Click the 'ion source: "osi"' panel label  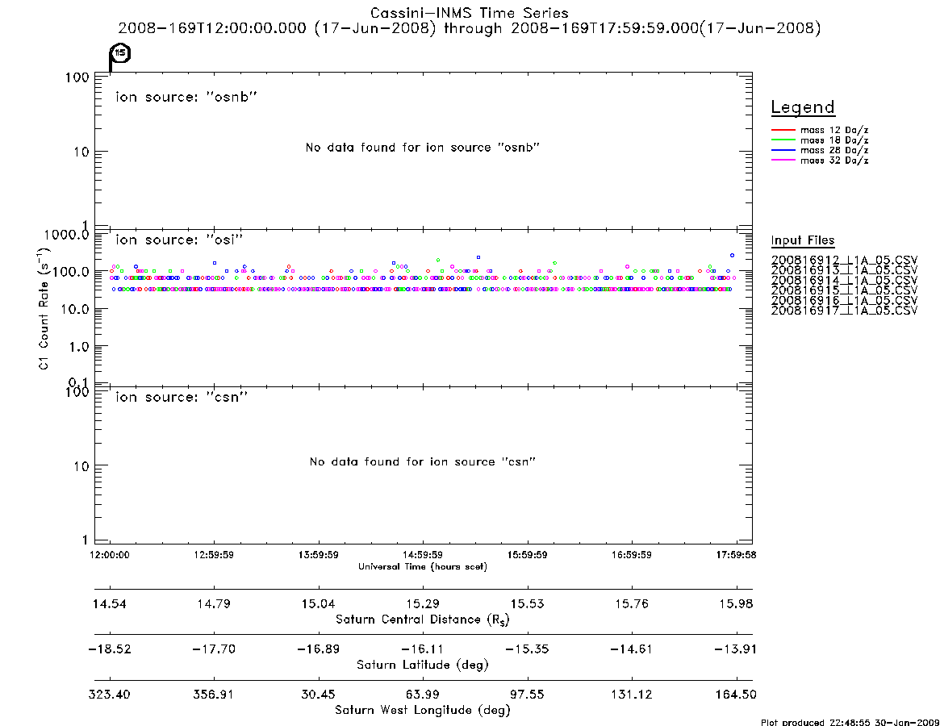click(x=179, y=240)
